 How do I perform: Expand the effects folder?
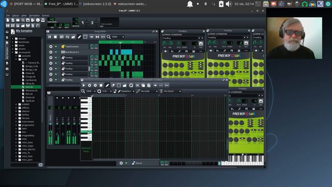click(16, 108)
